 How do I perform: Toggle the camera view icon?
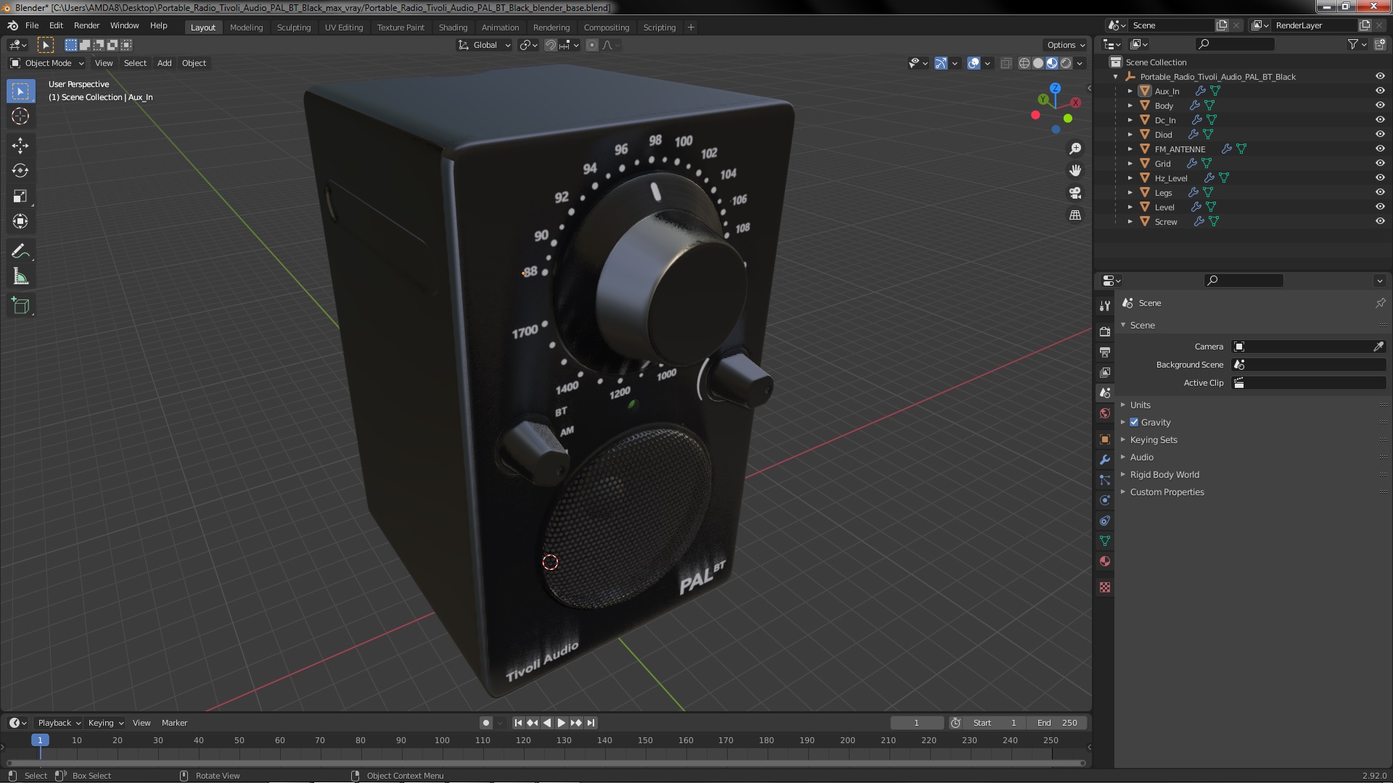1075,193
